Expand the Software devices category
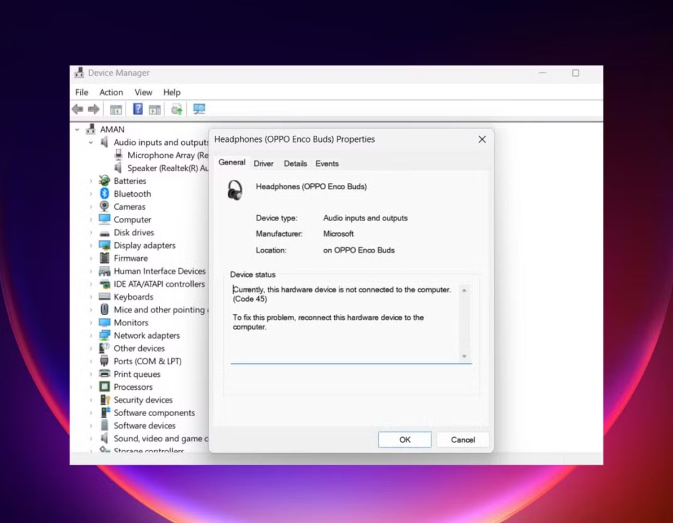The width and height of the screenshot is (673, 523). click(90, 426)
